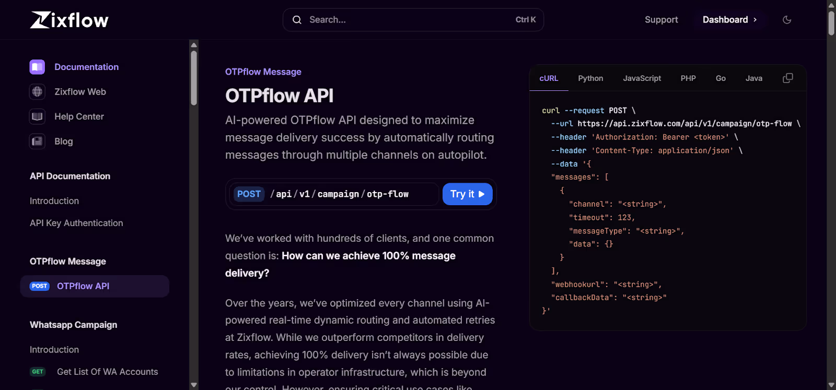Screen dimensions: 836x390
Task: Click the "callbackData" line in code
Action: pyautogui.click(x=609, y=298)
